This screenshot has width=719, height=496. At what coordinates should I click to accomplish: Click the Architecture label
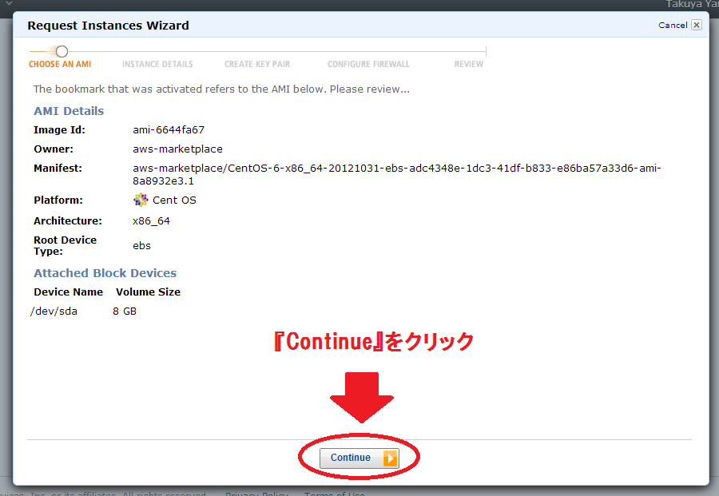68,221
